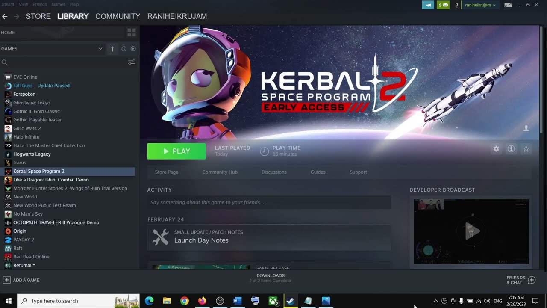Screen dimensions: 547x308
Task: Open raniheikrujam account dropdown
Action: [480, 5]
